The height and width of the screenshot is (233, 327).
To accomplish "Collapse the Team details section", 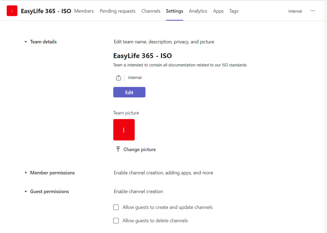I will click(x=26, y=42).
